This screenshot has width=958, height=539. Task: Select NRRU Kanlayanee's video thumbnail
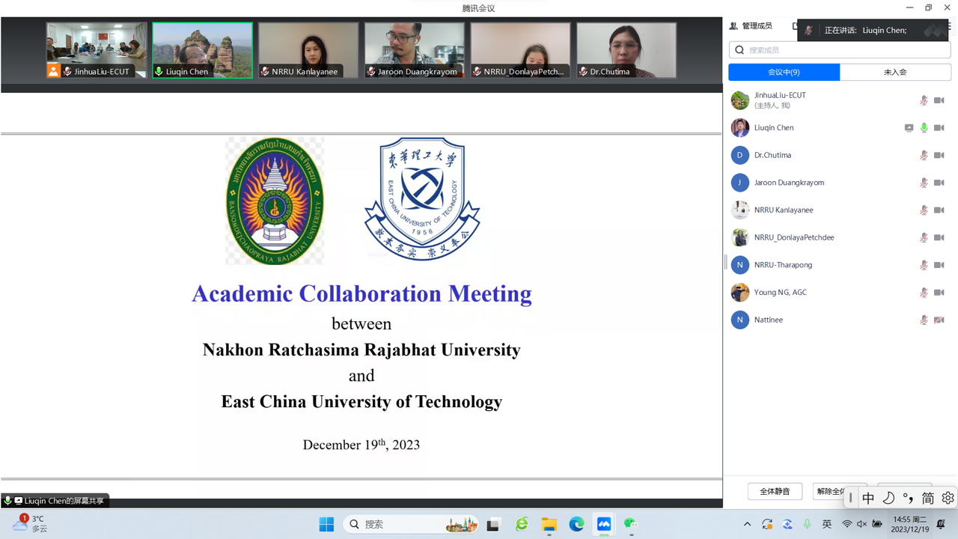click(x=308, y=50)
